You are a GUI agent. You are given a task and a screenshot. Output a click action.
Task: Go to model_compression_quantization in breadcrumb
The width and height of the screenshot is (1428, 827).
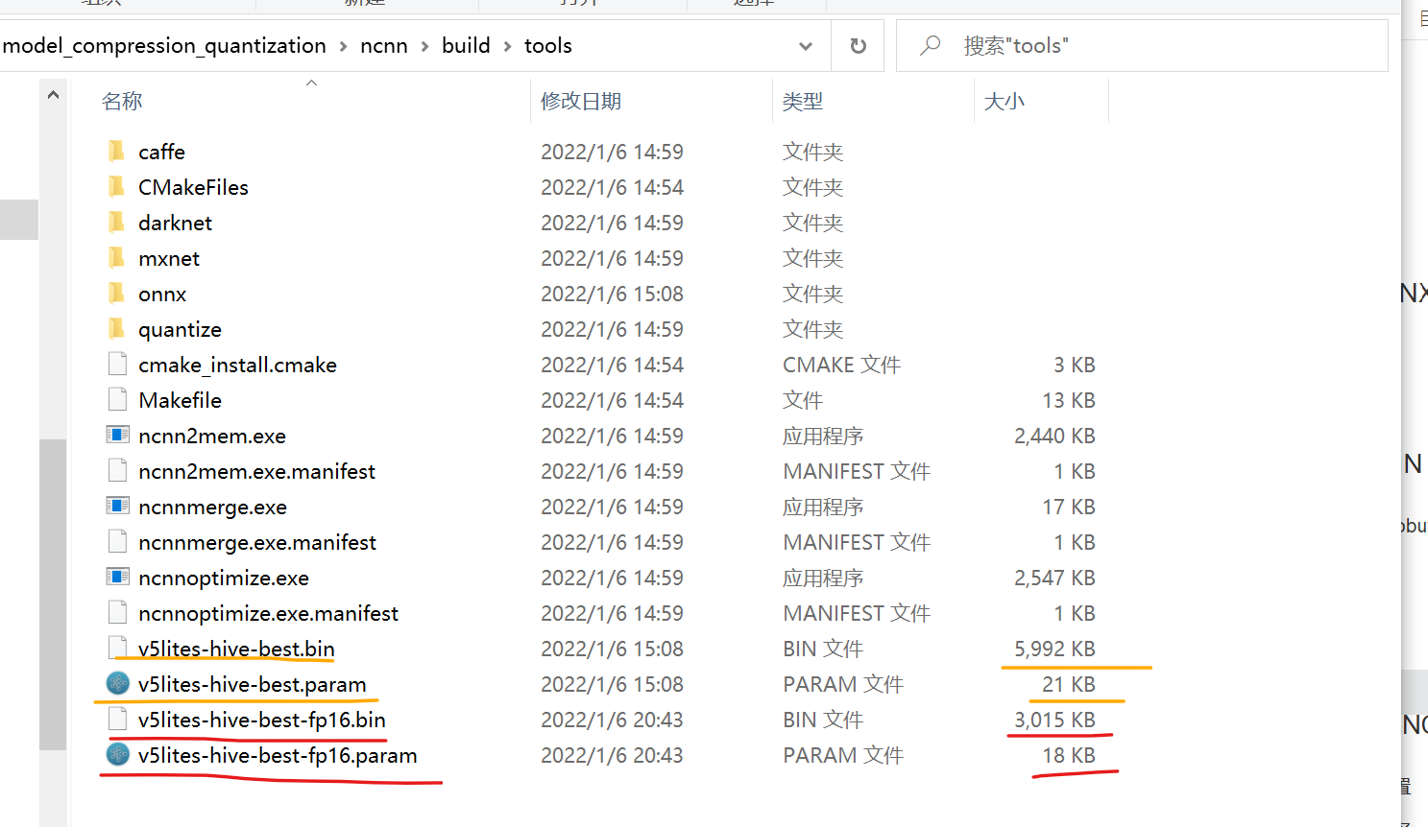click(164, 46)
